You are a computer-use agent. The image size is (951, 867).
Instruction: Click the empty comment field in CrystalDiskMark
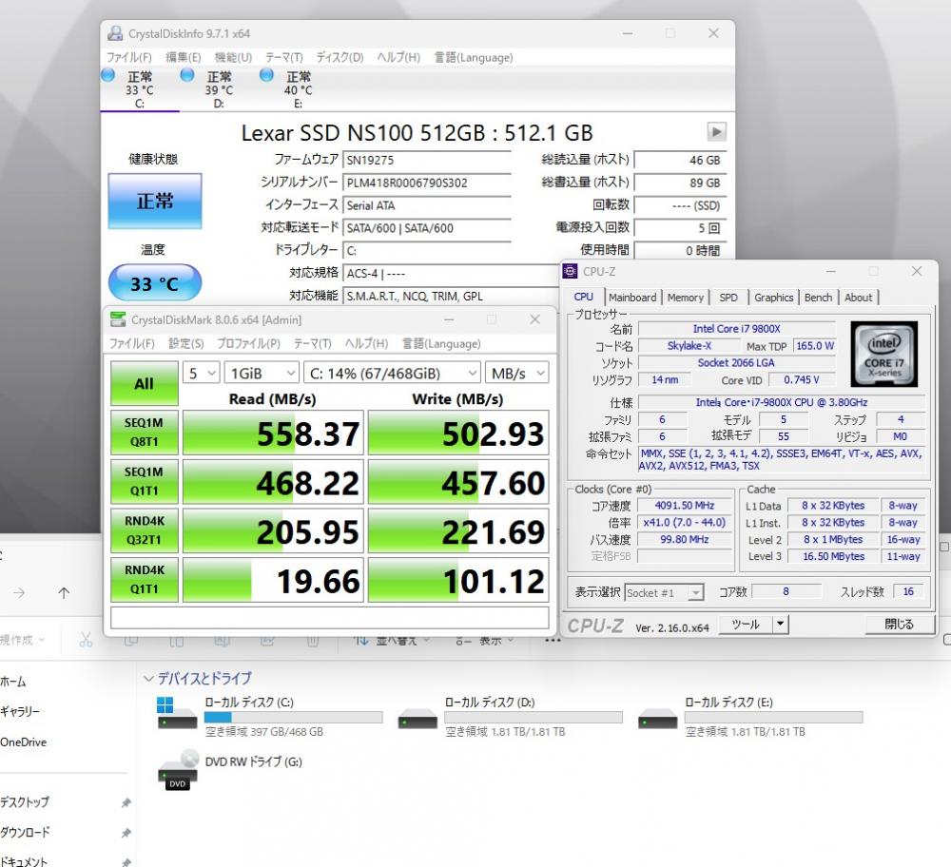click(x=330, y=618)
